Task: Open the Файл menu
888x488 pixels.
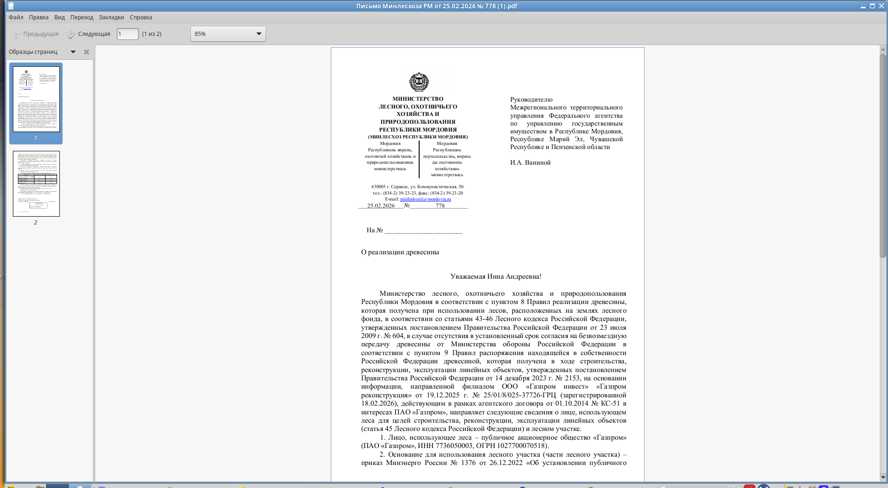Action: (x=16, y=17)
